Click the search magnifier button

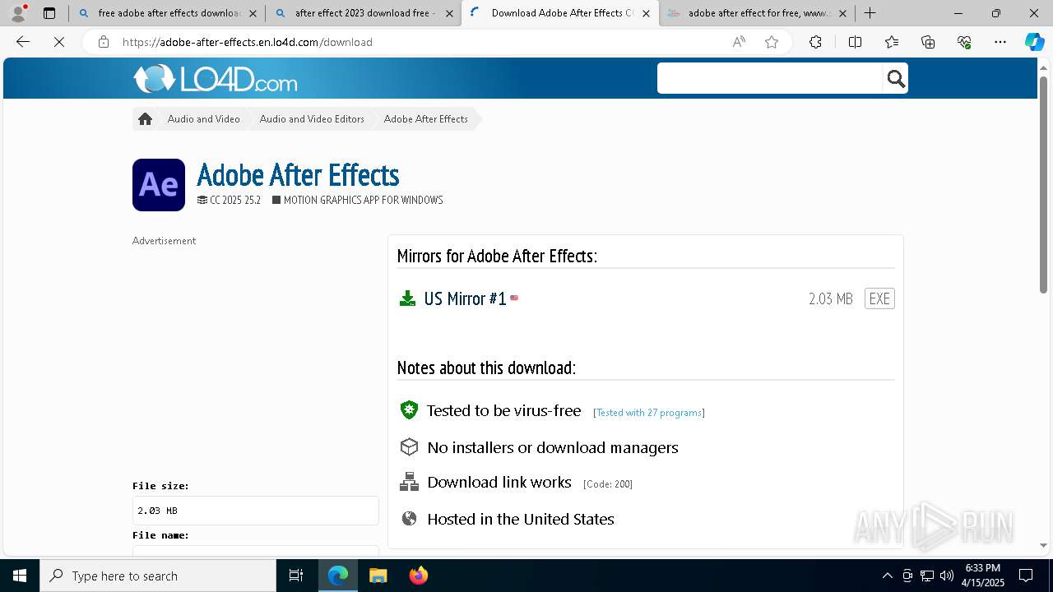(x=896, y=79)
